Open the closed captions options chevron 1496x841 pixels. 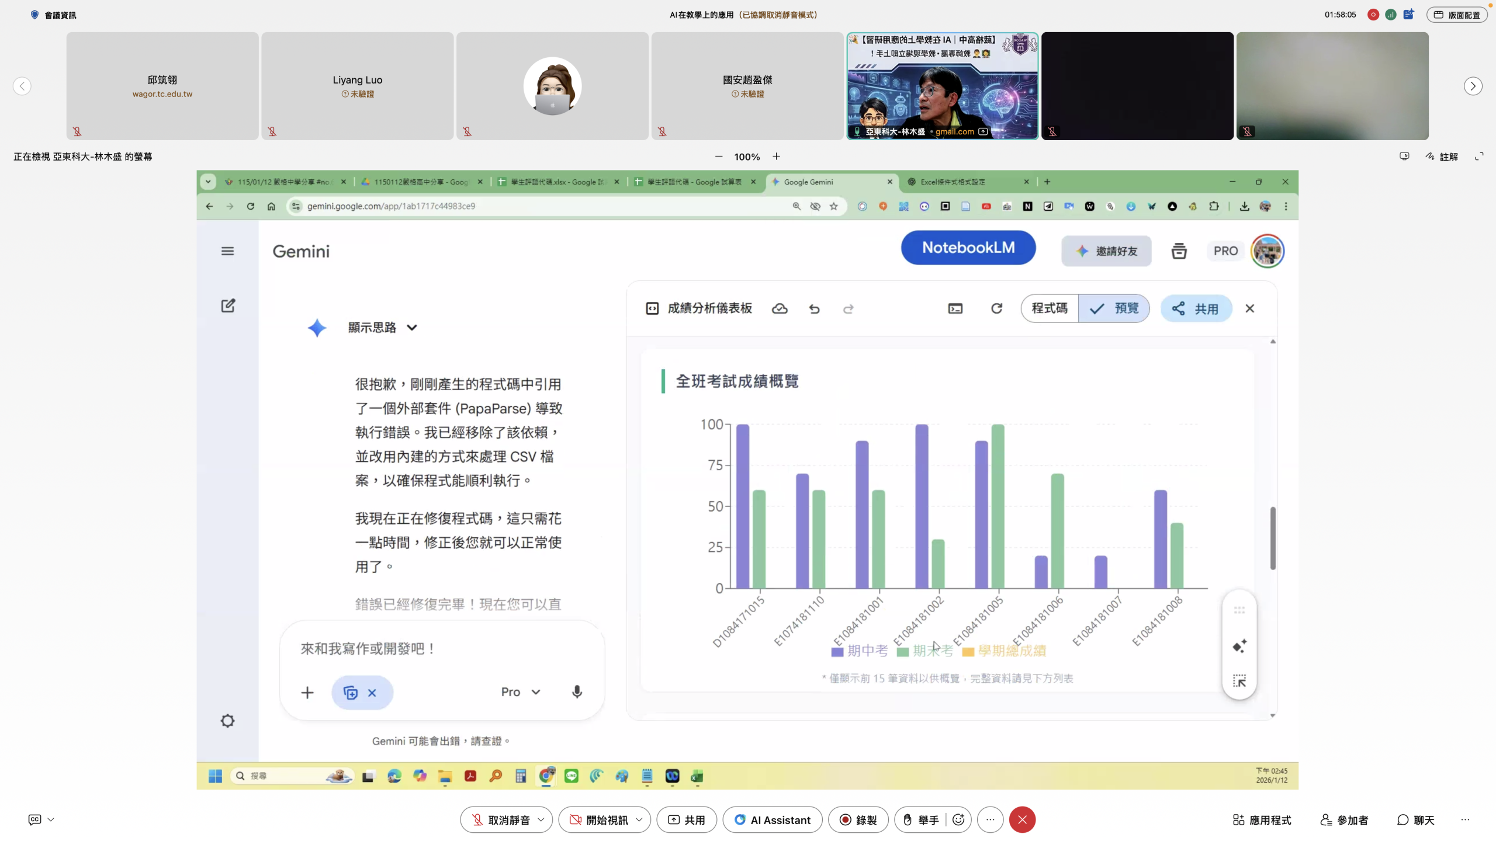click(x=51, y=820)
